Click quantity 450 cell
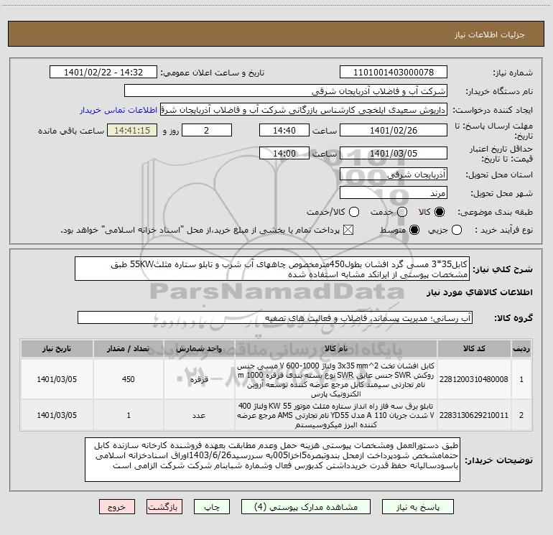The width and height of the screenshot is (553, 535). point(128,379)
